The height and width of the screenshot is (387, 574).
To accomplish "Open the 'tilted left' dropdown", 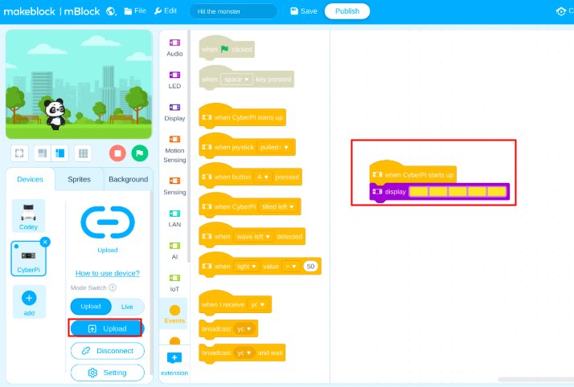I will tap(278, 207).
